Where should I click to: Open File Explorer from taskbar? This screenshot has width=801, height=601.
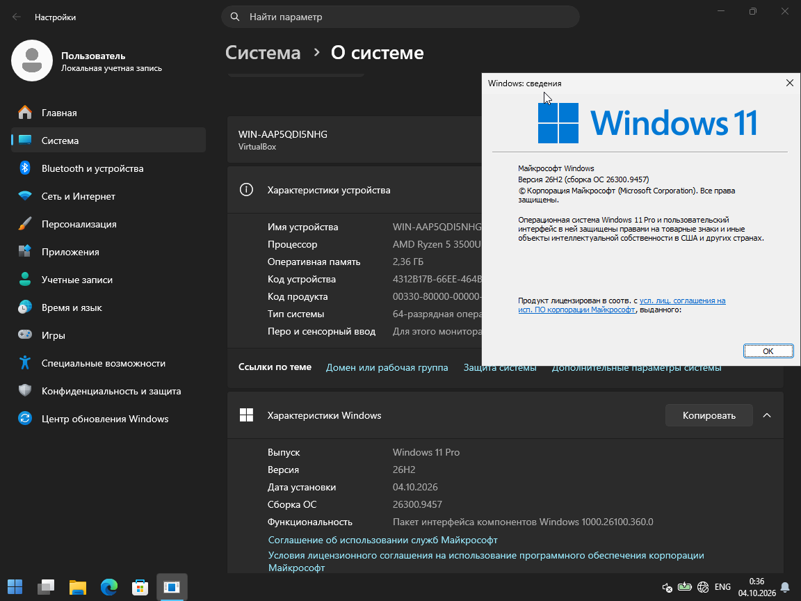click(78, 586)
